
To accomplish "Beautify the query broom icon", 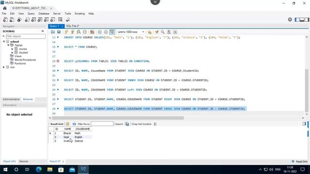I will point(157,32).
